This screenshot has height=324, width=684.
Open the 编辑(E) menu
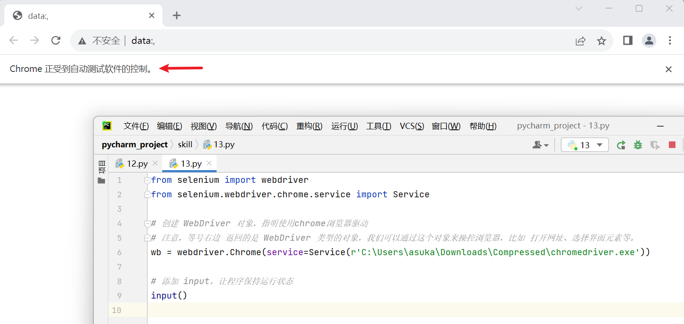point(169,126)
